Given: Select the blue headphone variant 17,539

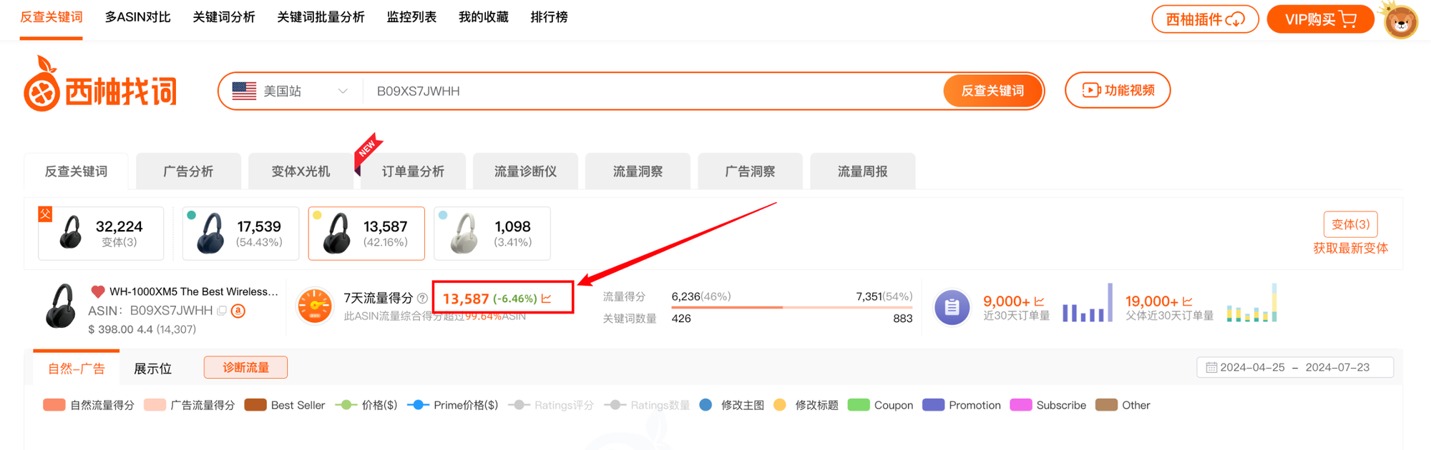Looking at the screenshot, I should click(x=240, y=233).
